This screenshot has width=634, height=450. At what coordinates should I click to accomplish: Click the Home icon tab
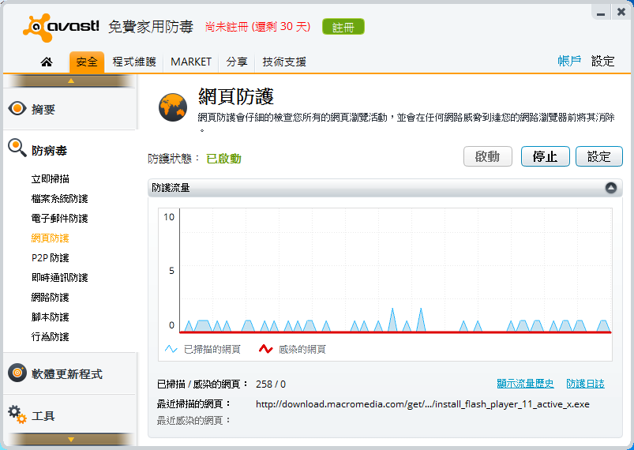tap(46, 62)
